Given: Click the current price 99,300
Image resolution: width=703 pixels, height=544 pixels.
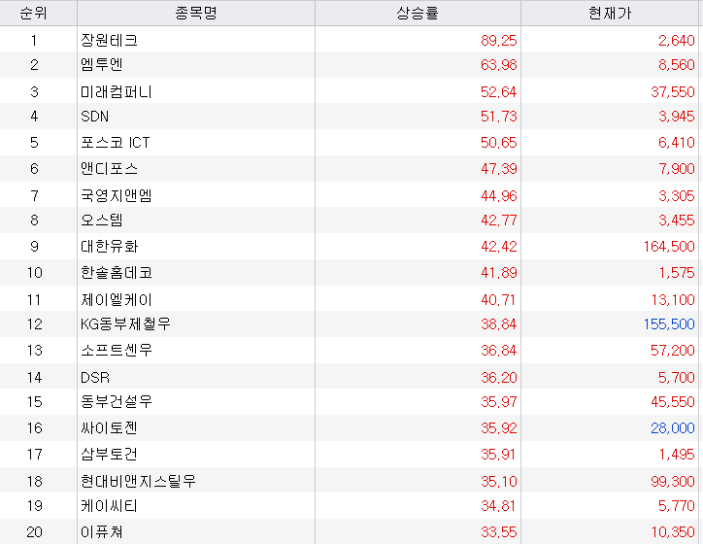Looking at the screenshot, I should [x=673, y=481].
